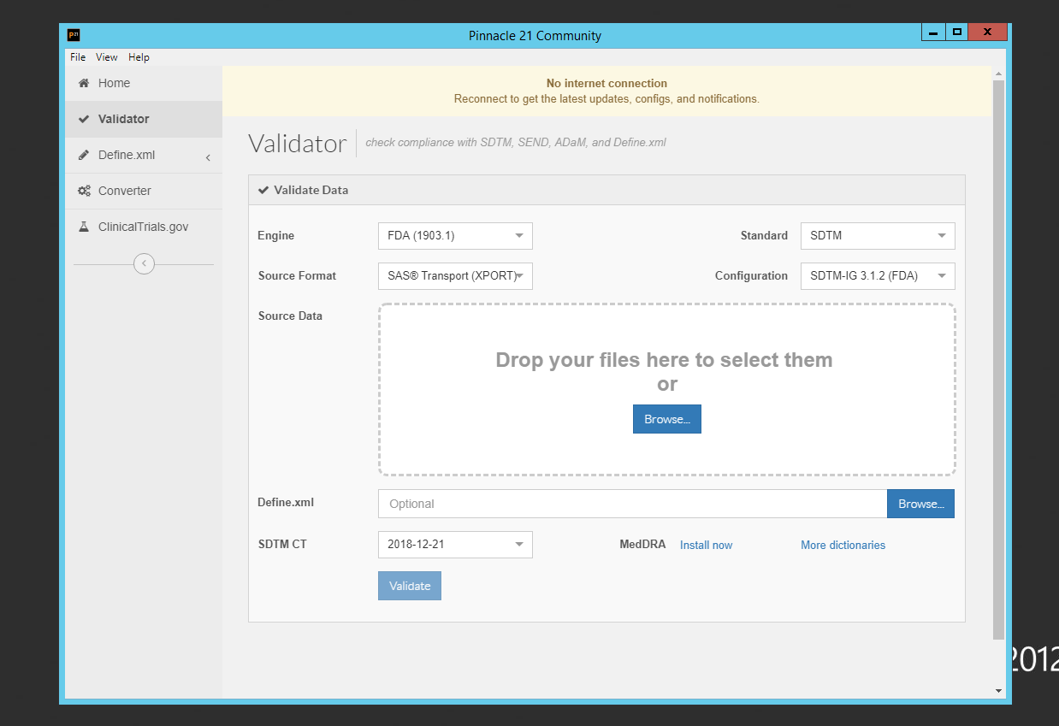Screen dimensions: 1059x726
Task: Go to Home in the sidebar
Action: click(144, 83)
